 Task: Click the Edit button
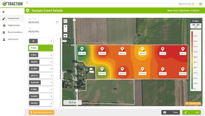(192, 112)
